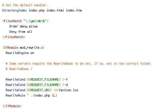
Task: Click the opening IfModule tag
Action: [24, 48]
